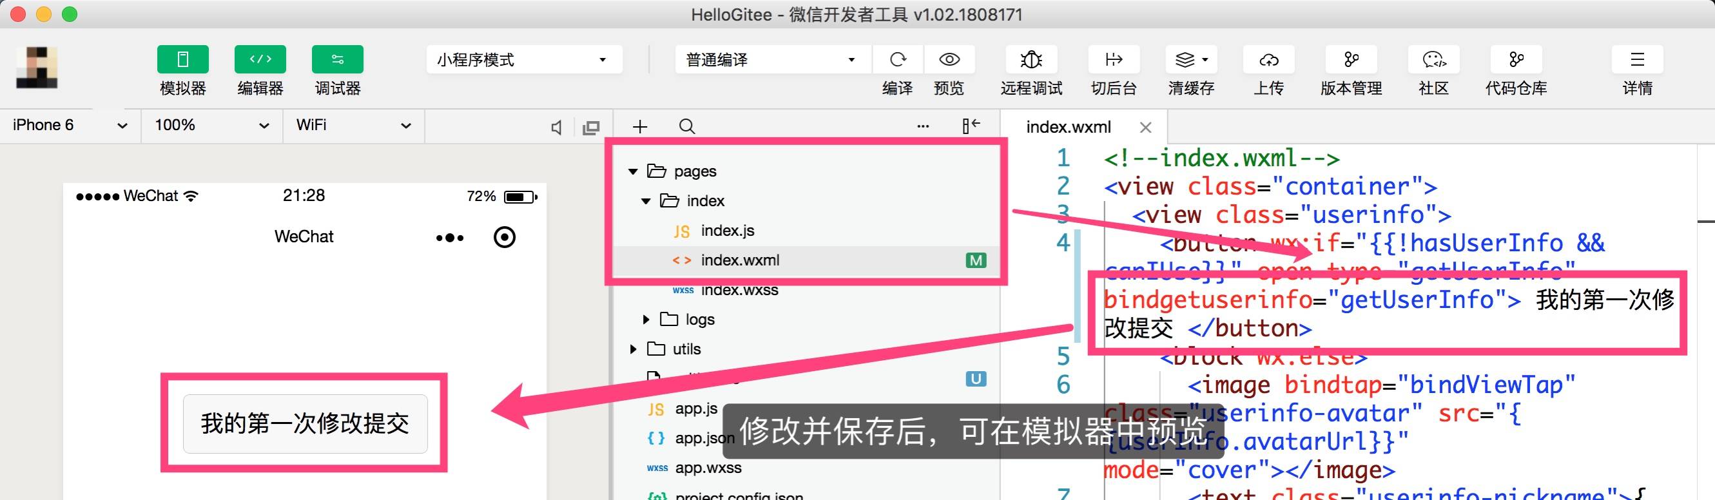Toggle the 编辑器 editor panel
This screenshot has height=500, width=1715.
(260, 60)
